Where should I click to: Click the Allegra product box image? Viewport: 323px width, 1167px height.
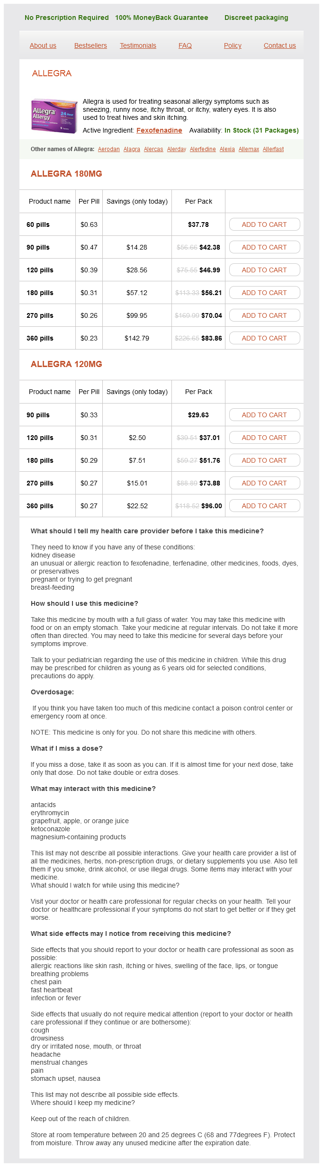pyautogui.click(x=54, y=116)
